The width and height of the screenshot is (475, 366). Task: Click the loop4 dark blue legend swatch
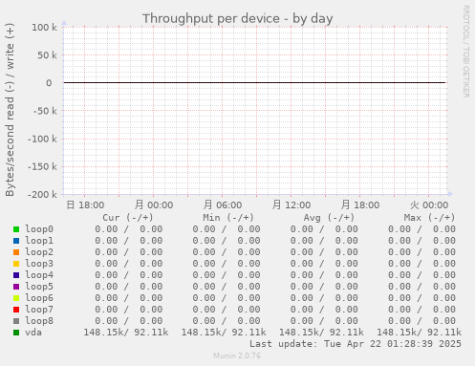click(x=16, y=275)
